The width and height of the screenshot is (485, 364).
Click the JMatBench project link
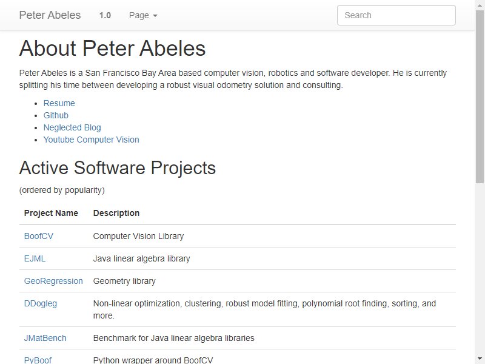(x=45, y=338)
